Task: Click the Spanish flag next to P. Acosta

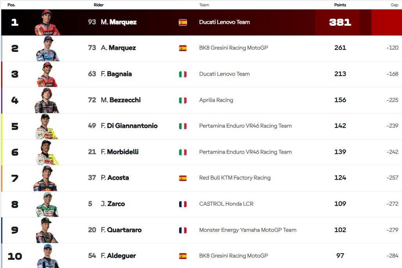Action: 183,178
